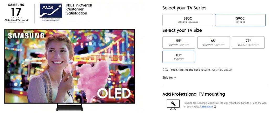The width and height of the screenshot is (269, 113).
Task: Click Free Shipping and easy returns text
Action: (x=190, y=70)
